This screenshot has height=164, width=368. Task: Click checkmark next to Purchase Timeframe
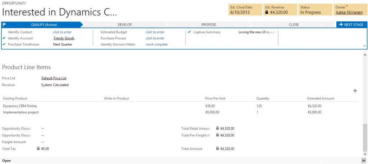(x=4, y=44)
